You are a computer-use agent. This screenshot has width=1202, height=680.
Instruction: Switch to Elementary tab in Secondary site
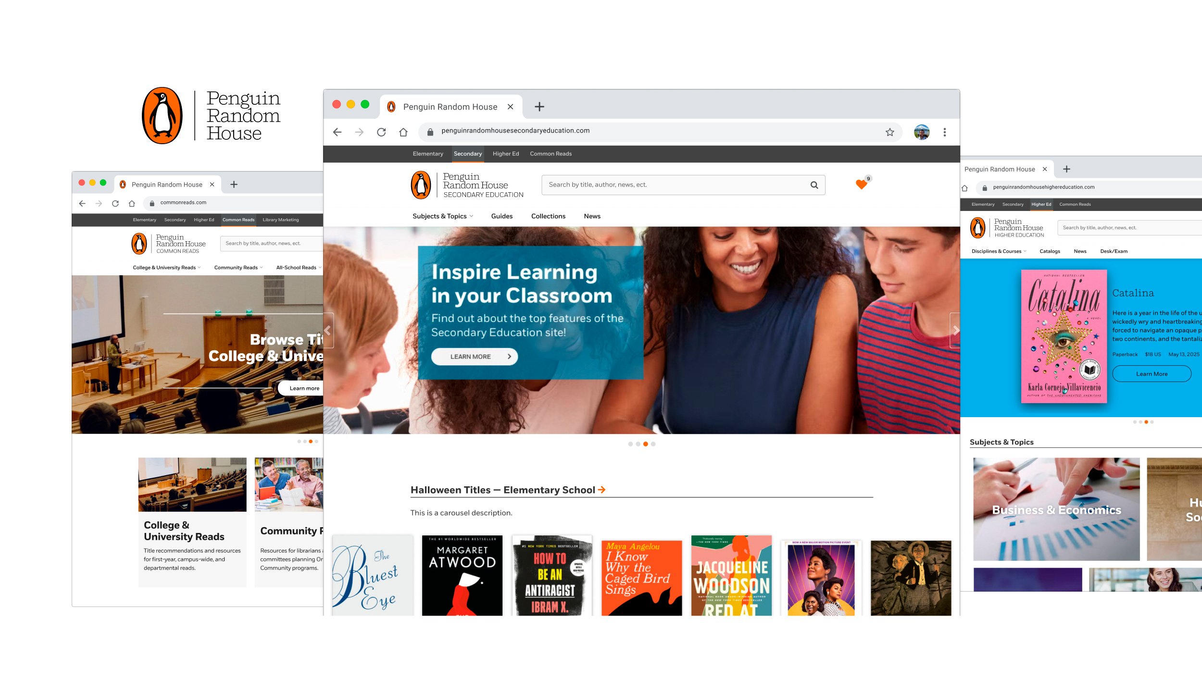click(428, 154)
